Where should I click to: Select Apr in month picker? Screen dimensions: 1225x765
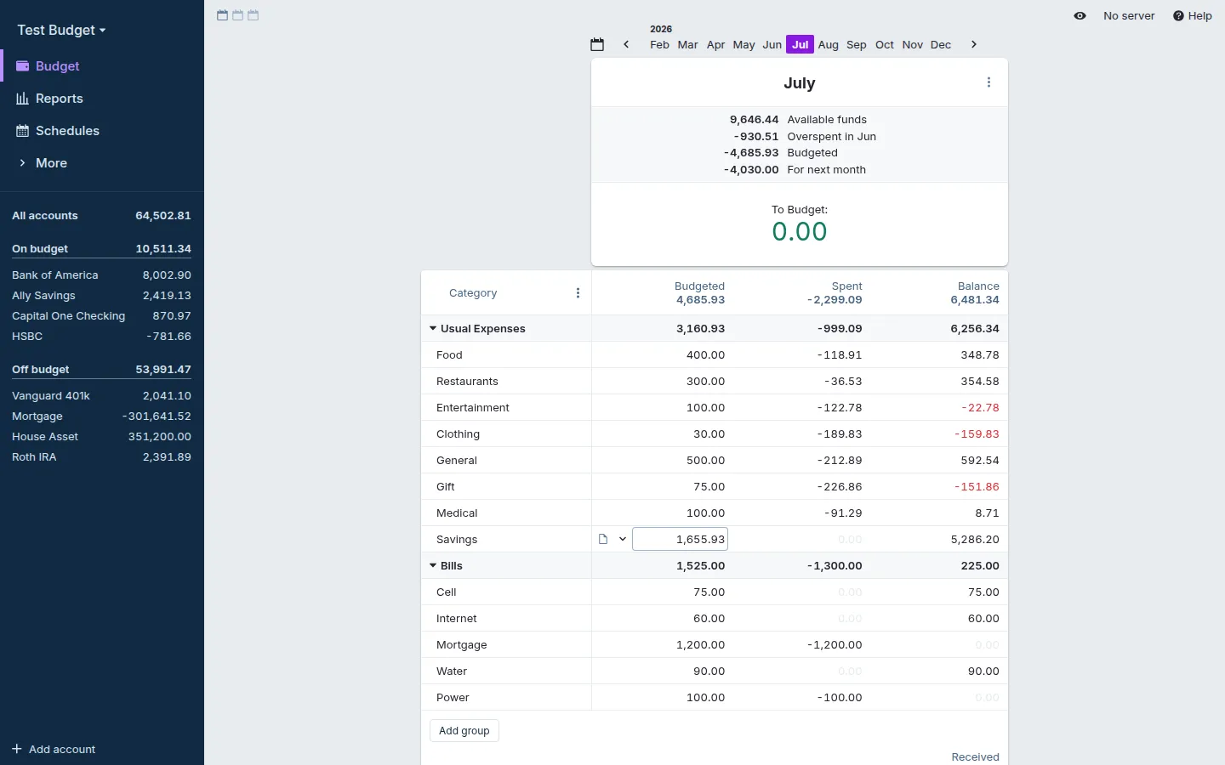coord(716,44)
